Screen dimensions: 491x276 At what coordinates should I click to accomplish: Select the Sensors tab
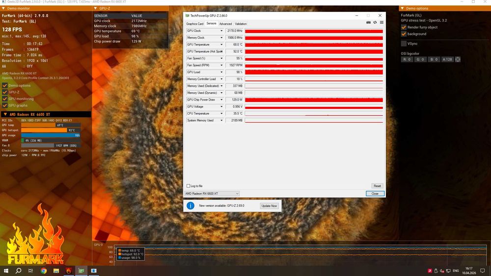pyautogui.click(x=211, y=24)
